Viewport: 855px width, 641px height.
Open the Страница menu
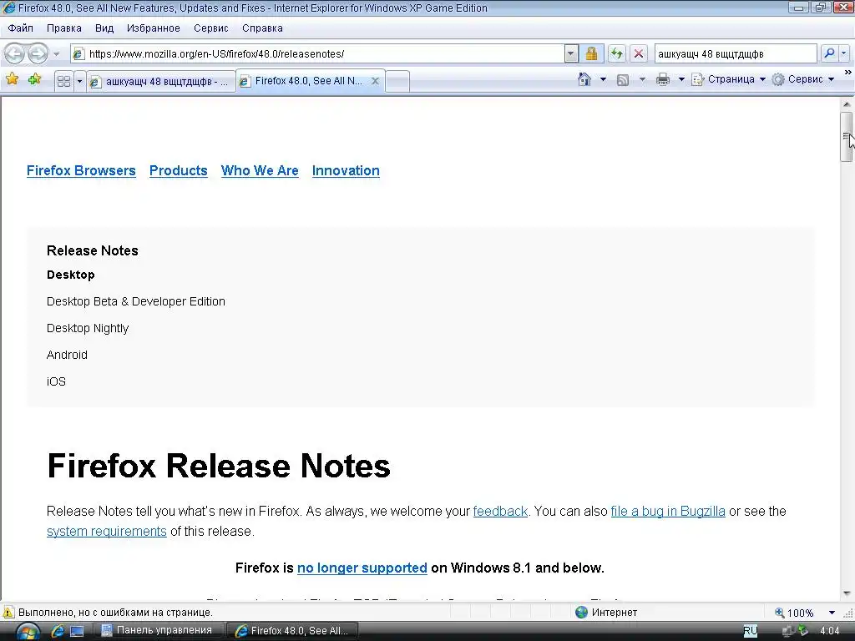[x=728, y=79]
